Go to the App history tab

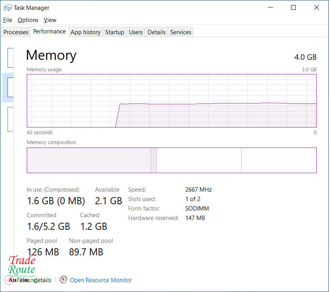86,32
